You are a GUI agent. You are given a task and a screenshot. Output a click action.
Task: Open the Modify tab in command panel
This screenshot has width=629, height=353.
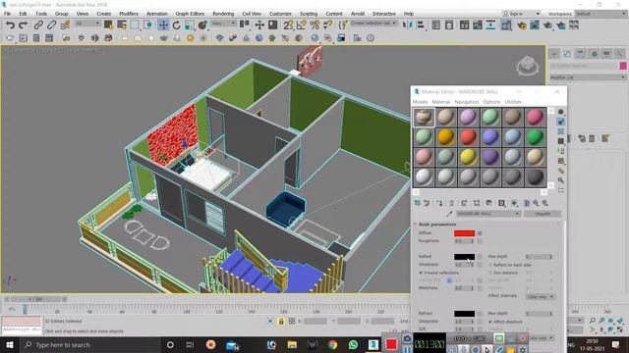coord(567,54)
